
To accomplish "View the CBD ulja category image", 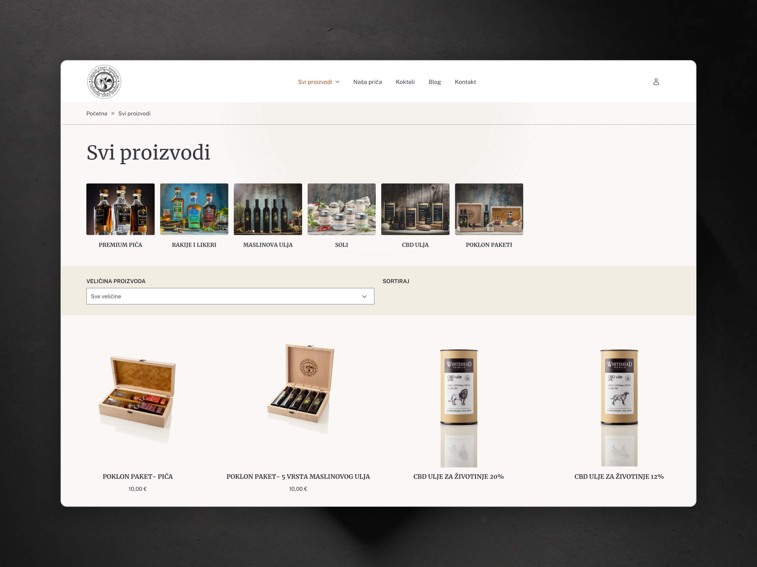I will [x=415, y=209].
